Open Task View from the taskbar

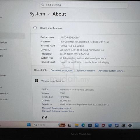click(69, 125)
